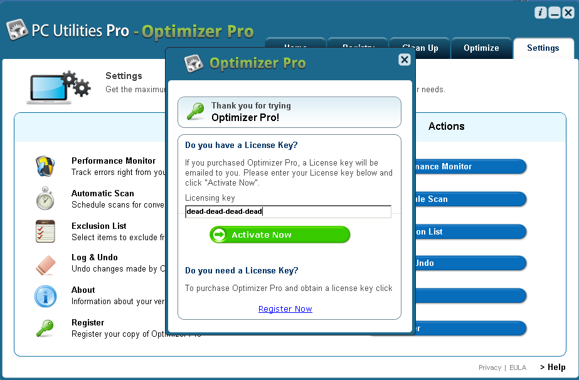Focus the Licensing key input field
Screen dimensions: 579x380
click(x=288, y=211)
